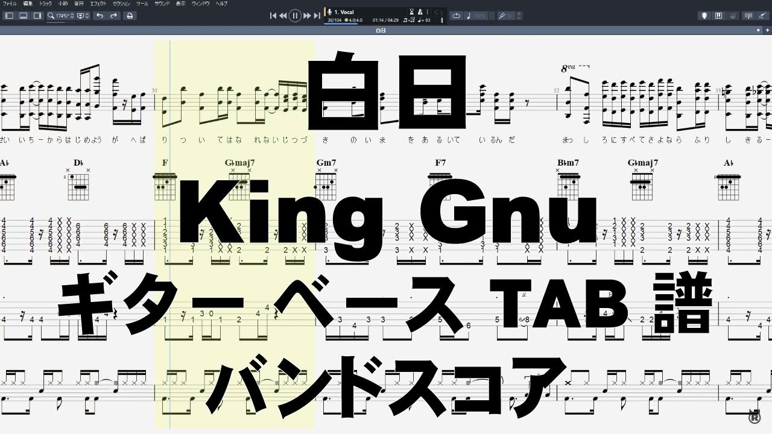The height and width of the screenshot is (434, 772).
Task: Open the エフェクト menu
Action: tap(98, 4)
